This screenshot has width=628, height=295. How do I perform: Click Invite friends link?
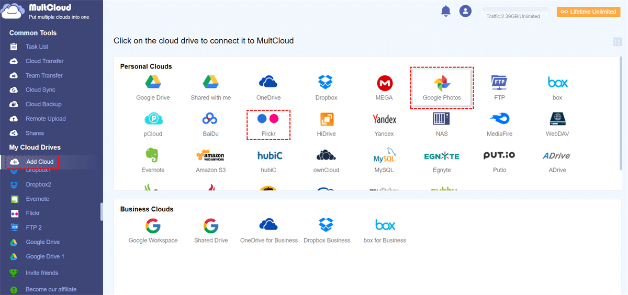[x=42, y=273]
